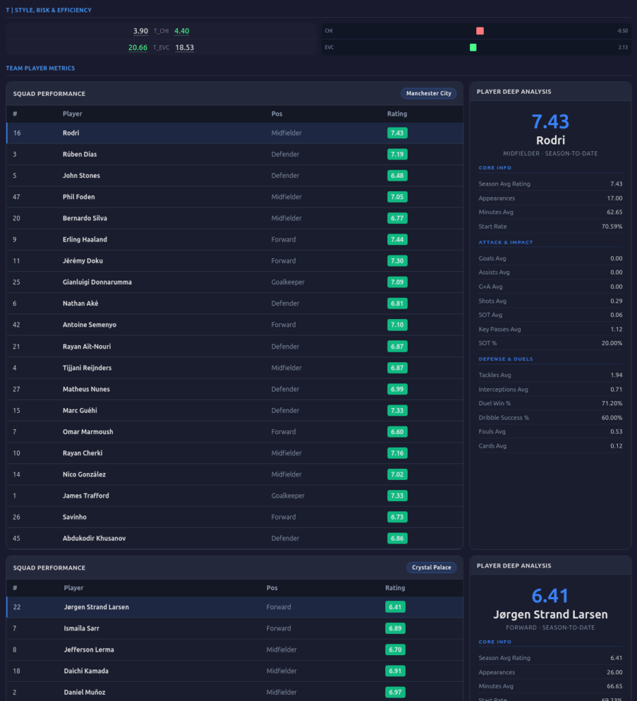Click the red CHI indicator marker
637x701 pixels.
coord(480,31)
